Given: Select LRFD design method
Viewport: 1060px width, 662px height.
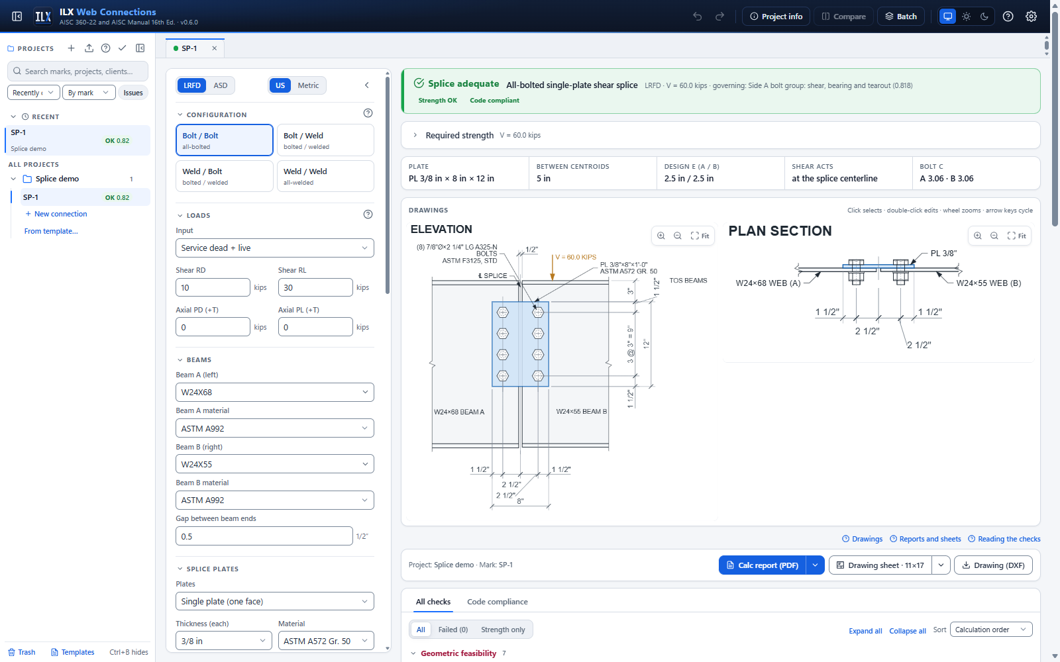Looking at the screenshot, I should [192, 85].
